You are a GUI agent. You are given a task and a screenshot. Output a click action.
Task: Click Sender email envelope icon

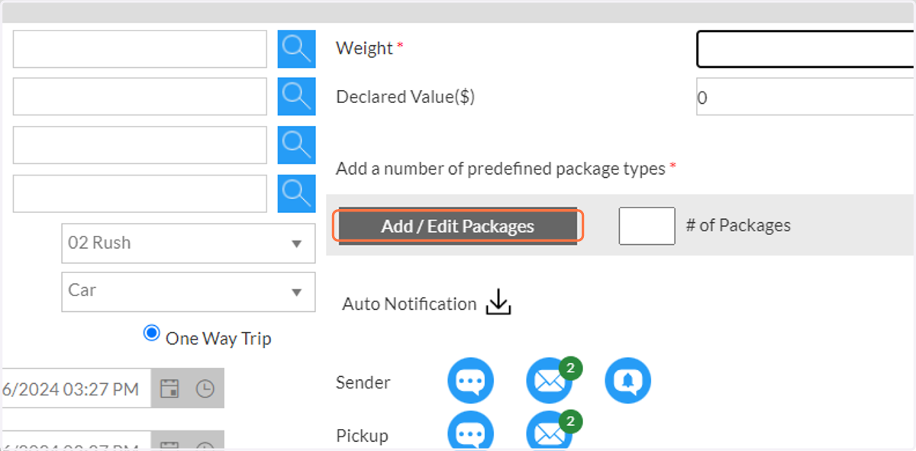[x=550, y=380]
